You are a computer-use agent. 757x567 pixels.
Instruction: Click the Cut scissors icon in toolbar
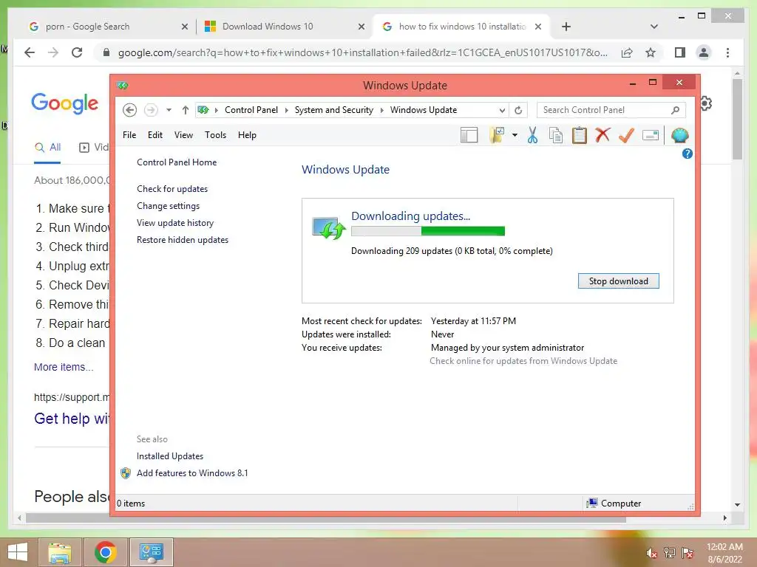coord(532,136)
